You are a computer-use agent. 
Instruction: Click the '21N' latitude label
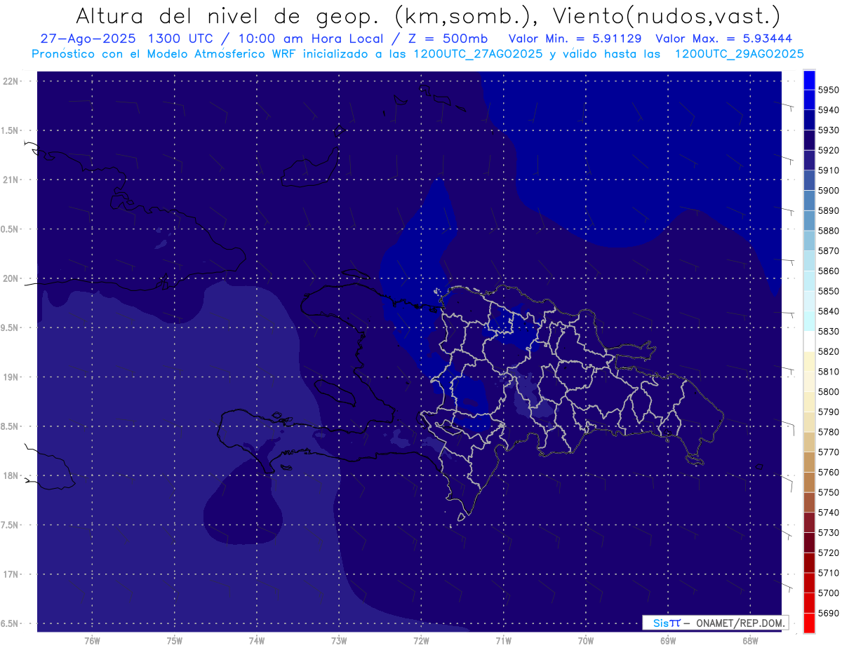[x=11, y=180]
